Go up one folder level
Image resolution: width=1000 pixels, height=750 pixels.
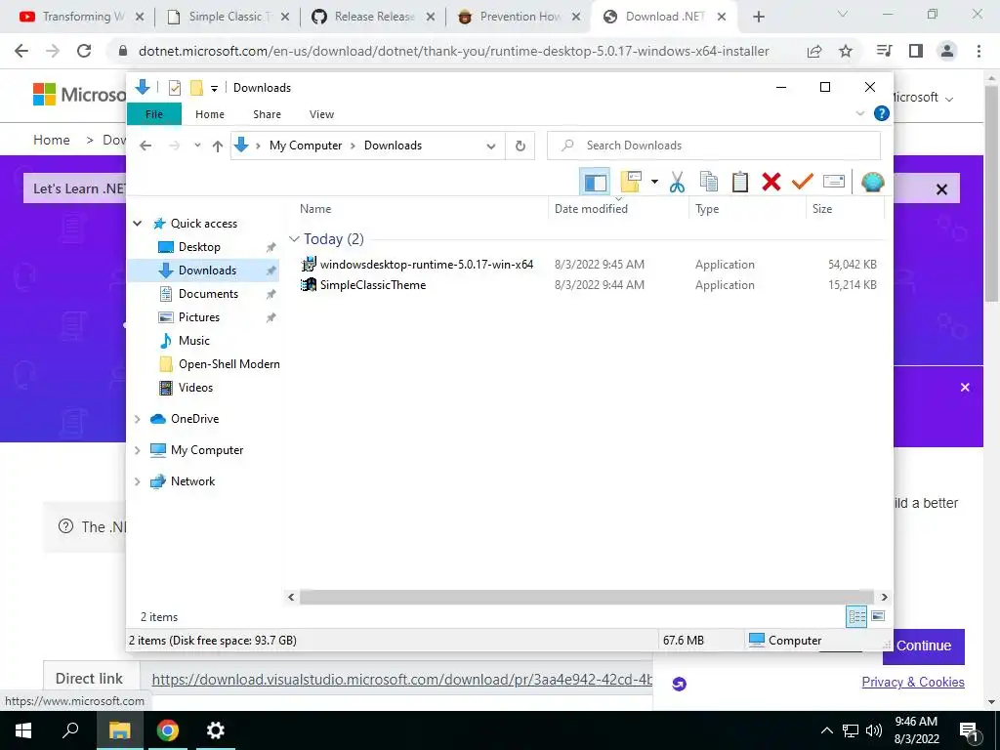(218, 146)
